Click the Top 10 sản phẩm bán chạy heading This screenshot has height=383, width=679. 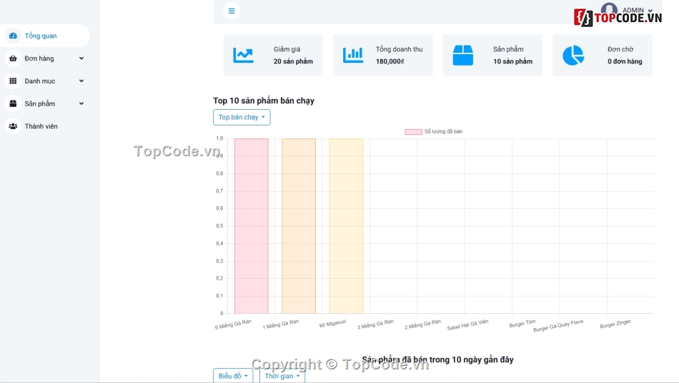coord(264,101)
